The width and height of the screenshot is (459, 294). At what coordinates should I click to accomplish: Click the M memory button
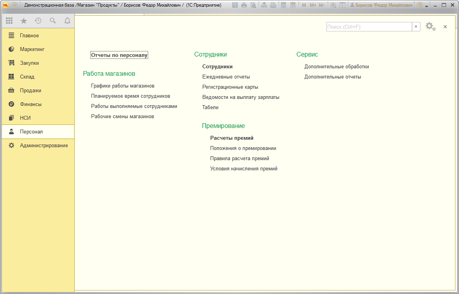pyautogui.click(x=304, y=5)
